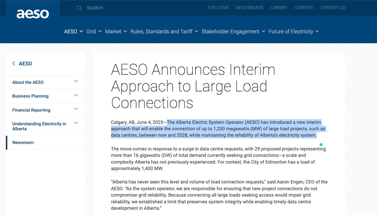The height and width of the screenshot is (215, 377).
Task: Click the SEARCH input field
Action: pyautogui.click(x=95, y=8)
